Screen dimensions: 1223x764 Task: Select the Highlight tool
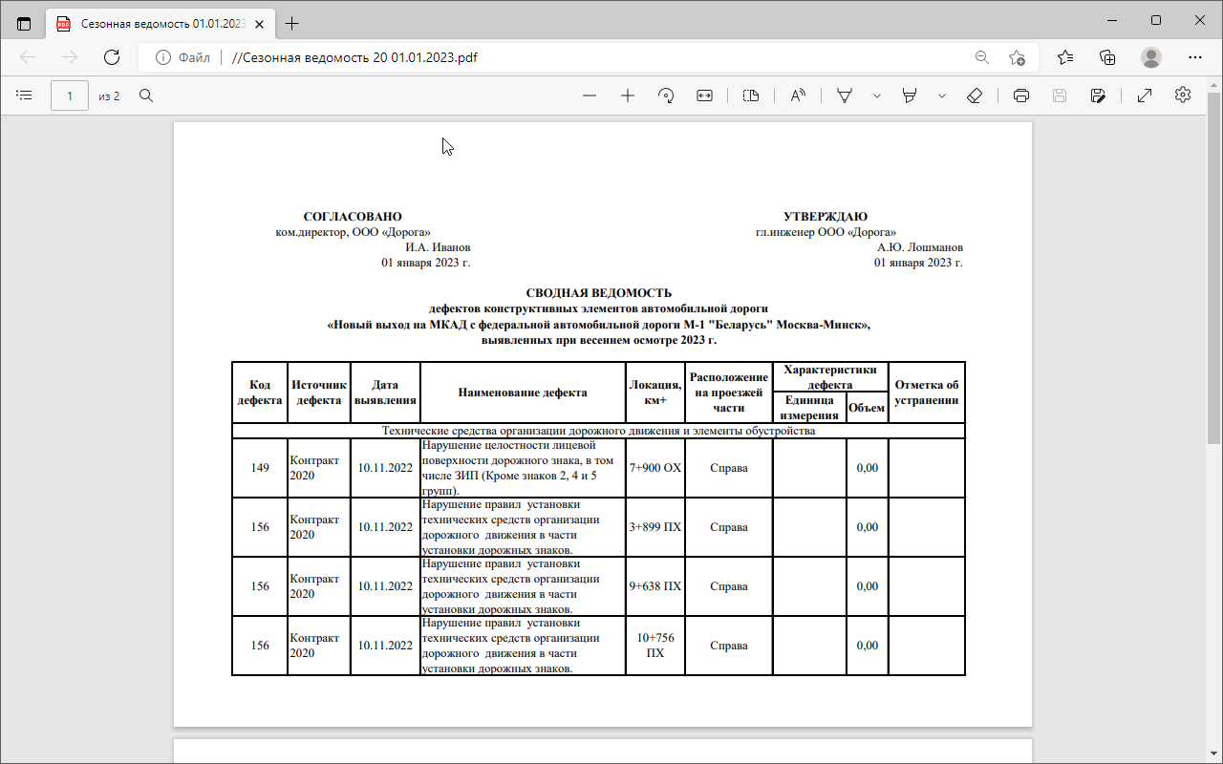coord(910,95)
